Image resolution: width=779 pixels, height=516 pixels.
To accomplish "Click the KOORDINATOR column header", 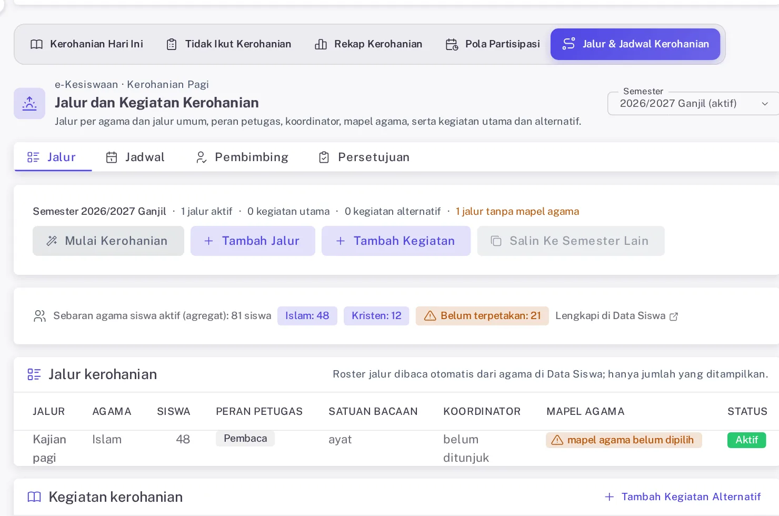I will tap(482, 412).
